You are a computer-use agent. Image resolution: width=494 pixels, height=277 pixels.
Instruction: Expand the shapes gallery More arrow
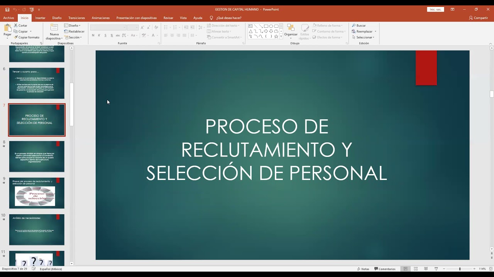(x=281, y=37)
